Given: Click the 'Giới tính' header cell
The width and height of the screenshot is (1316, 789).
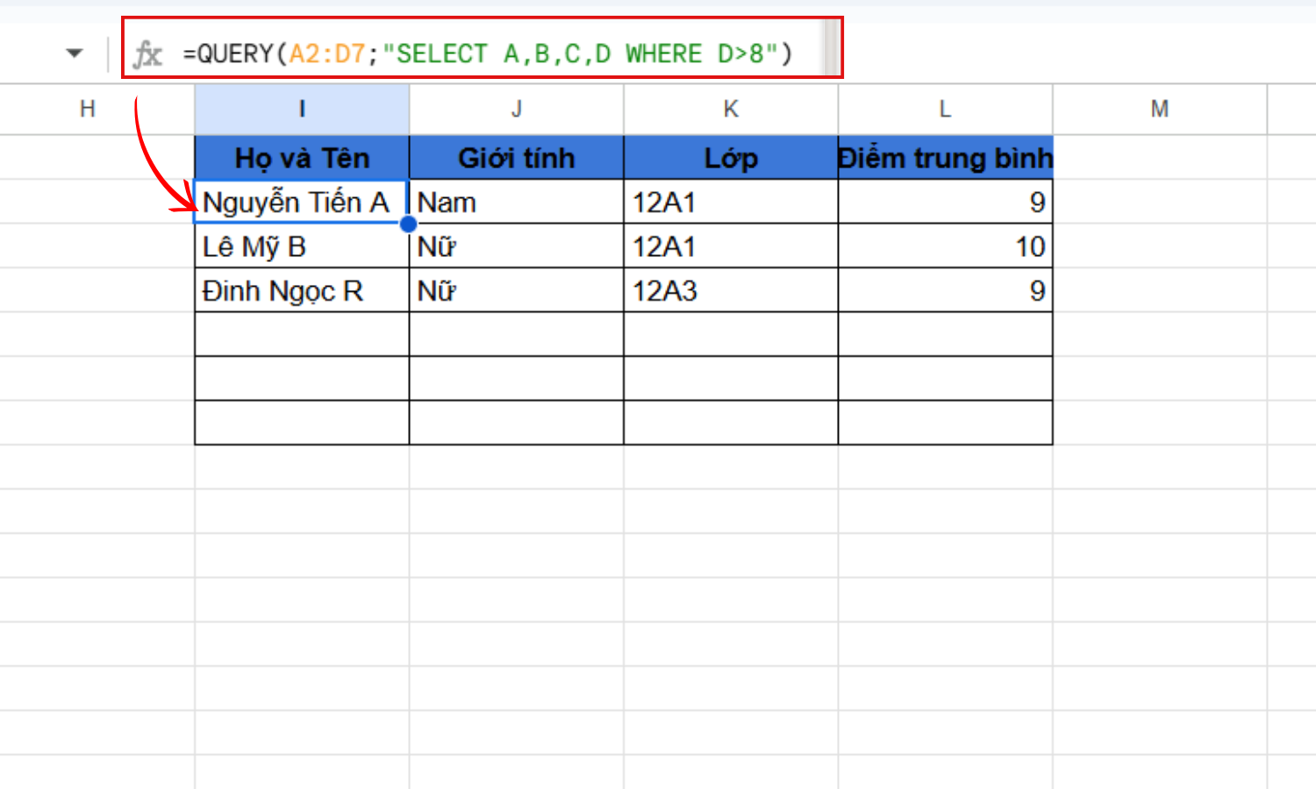Looking at the screenshot, I should [x=517, y=158].
